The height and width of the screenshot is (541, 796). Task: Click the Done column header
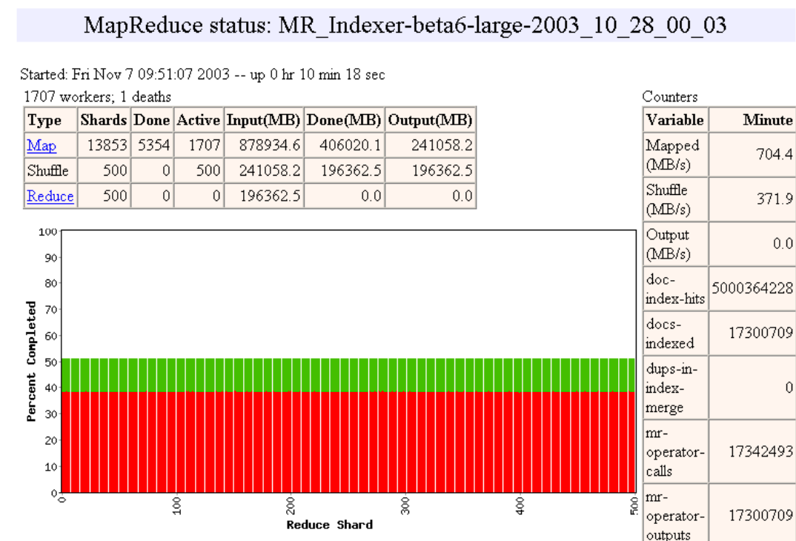tap(152, 120)
